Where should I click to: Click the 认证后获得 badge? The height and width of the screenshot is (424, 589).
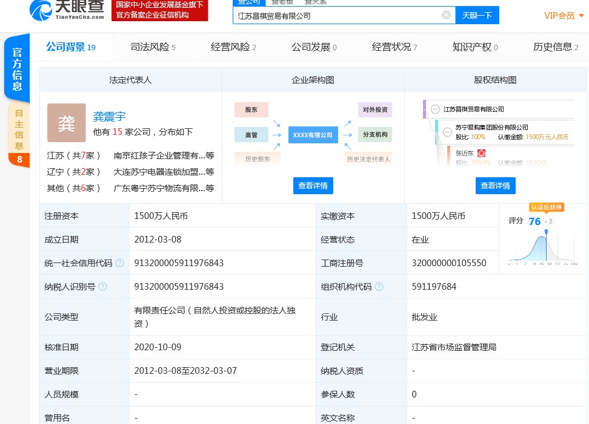click(x=547, y=207)
